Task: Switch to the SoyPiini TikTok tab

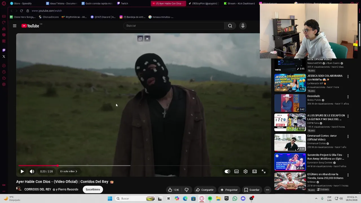Action: pyautogui.click(x=203, y=3)
